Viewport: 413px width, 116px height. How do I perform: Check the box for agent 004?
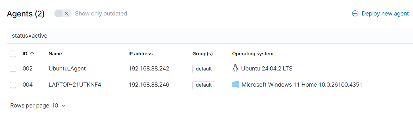coord(13,85)
